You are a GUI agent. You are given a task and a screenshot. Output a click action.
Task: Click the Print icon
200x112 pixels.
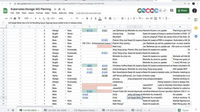click(15, 18)
